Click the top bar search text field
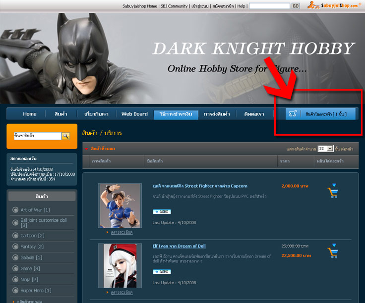Screen dimensions: 365x303 (269, 6)
